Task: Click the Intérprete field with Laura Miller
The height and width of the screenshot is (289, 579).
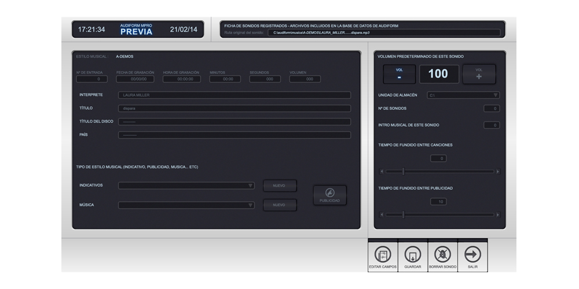Action: 234,95
